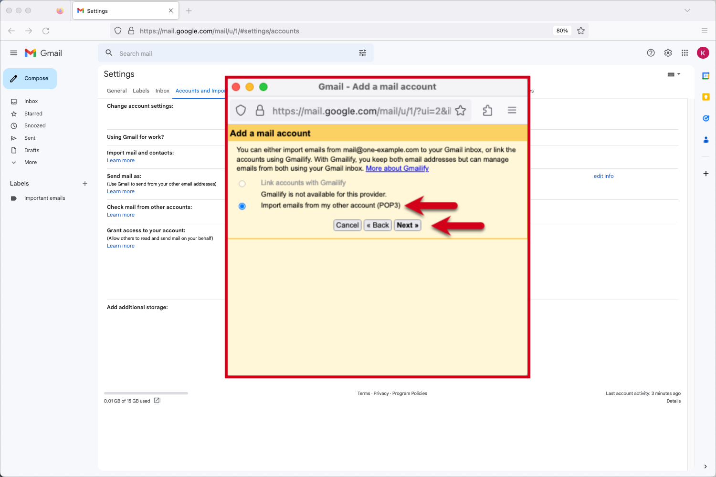The height and width of the screenshot is (477, 716).
Task: Open search options in the mail search bar
Action: [362, 53]
